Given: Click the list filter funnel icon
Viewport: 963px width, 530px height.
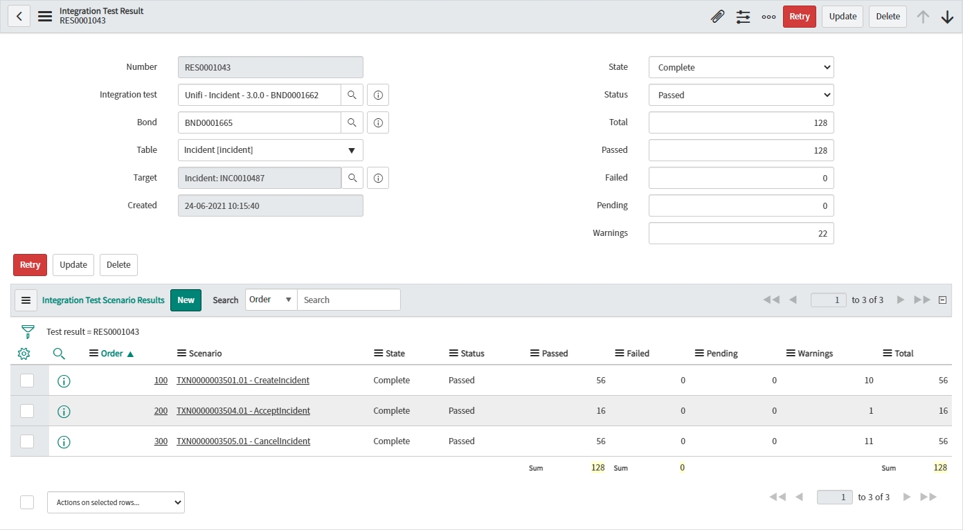Looking at the screenshot, I should point(28,331).
